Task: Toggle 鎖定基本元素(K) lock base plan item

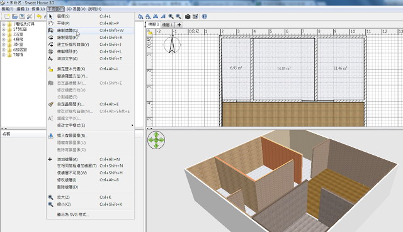Action: [90, 69]
